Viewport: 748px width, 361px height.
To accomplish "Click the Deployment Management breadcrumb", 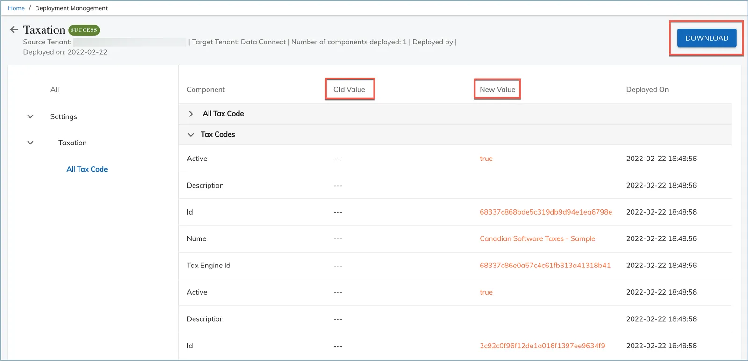I will pyautogui.click(x=71, y=8).
